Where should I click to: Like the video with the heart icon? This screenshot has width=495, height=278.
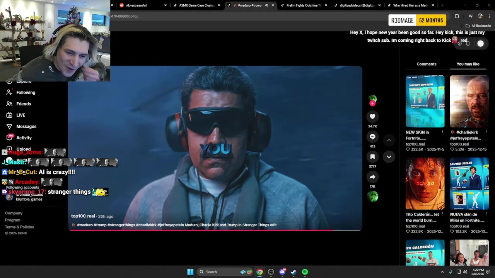click(372, 117)
